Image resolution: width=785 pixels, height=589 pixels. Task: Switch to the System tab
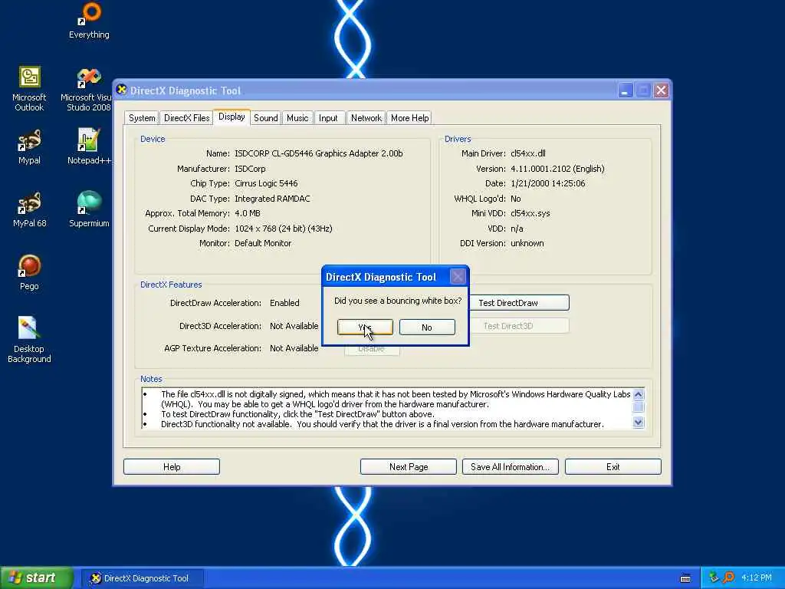pyautogui.click(x=142, y=118)
